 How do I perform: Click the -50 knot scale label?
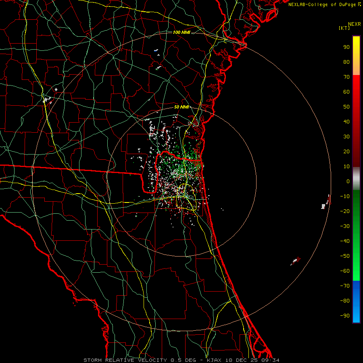[345, 256]
